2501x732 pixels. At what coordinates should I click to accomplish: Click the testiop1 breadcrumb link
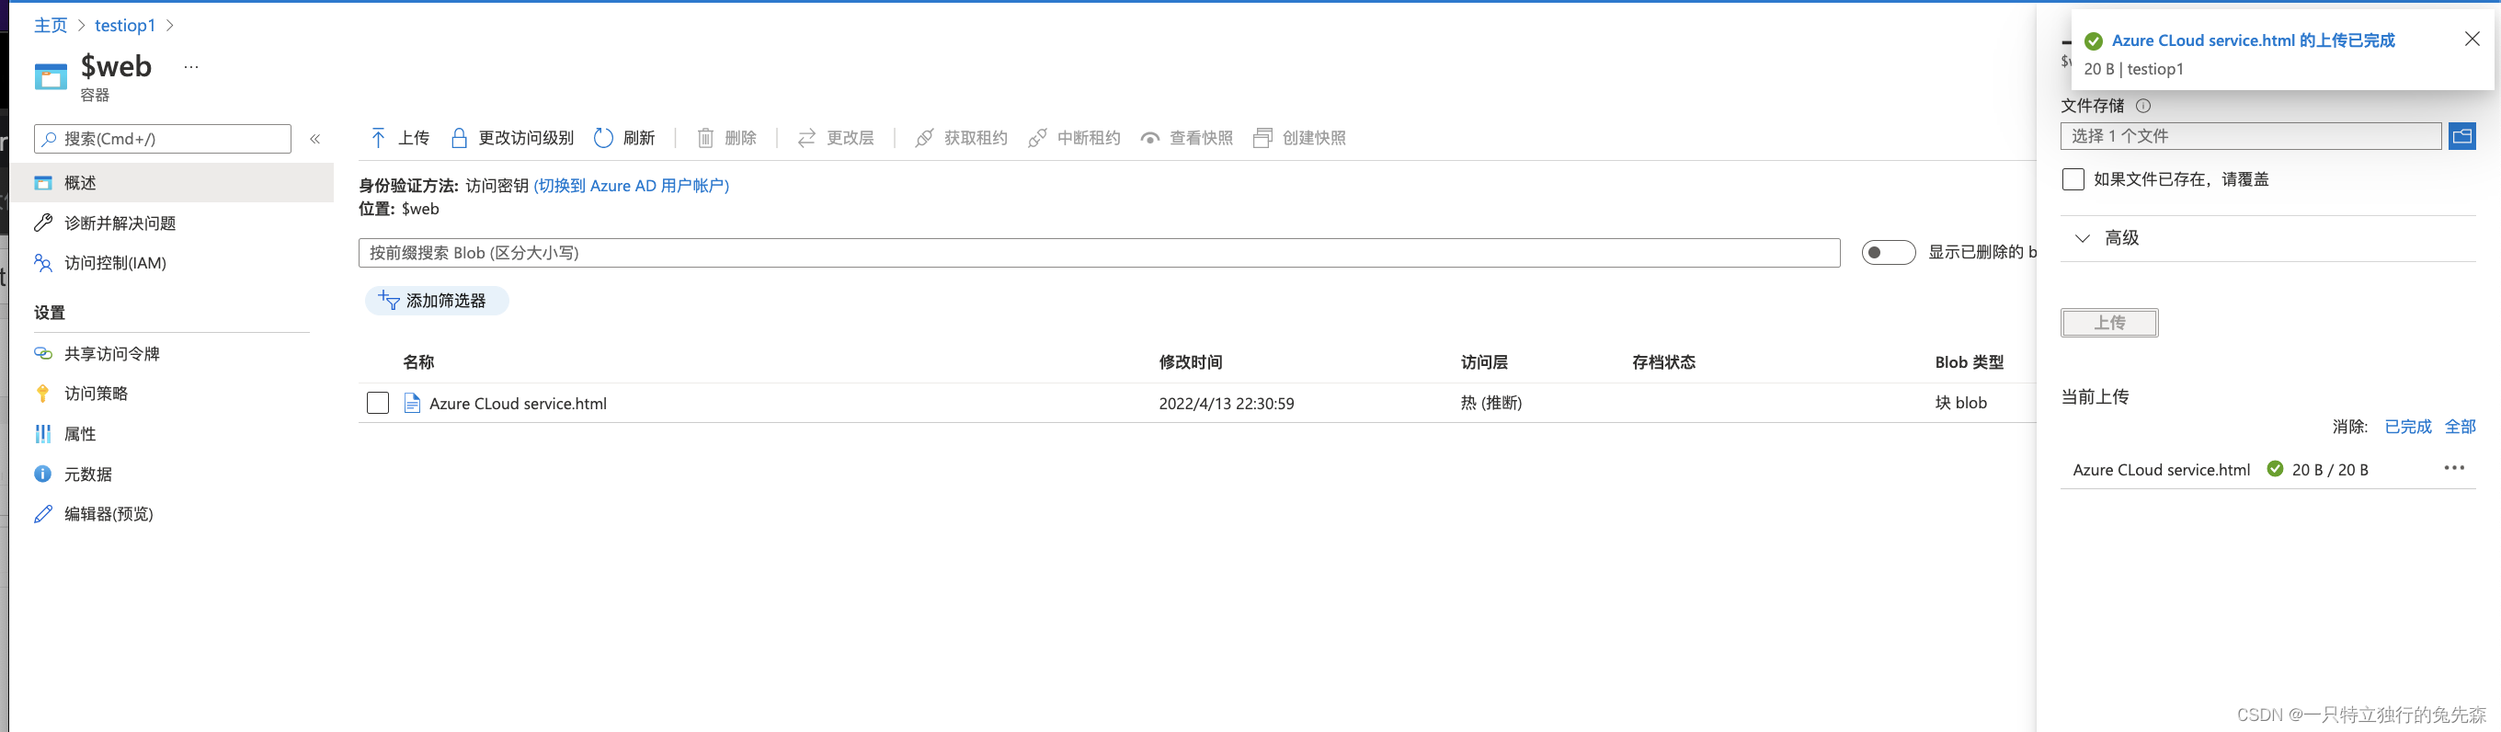125,25
